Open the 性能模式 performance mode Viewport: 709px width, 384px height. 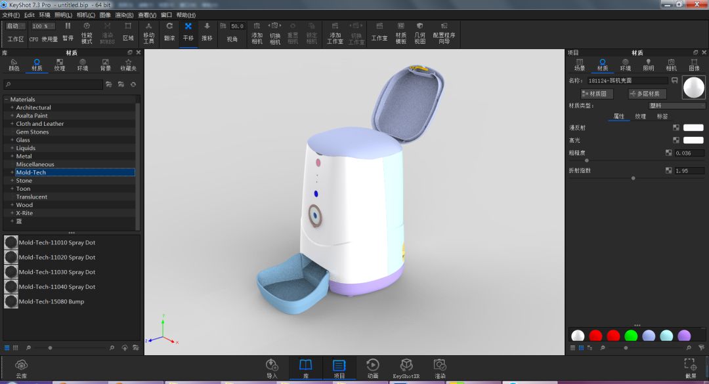click(87, 33)
